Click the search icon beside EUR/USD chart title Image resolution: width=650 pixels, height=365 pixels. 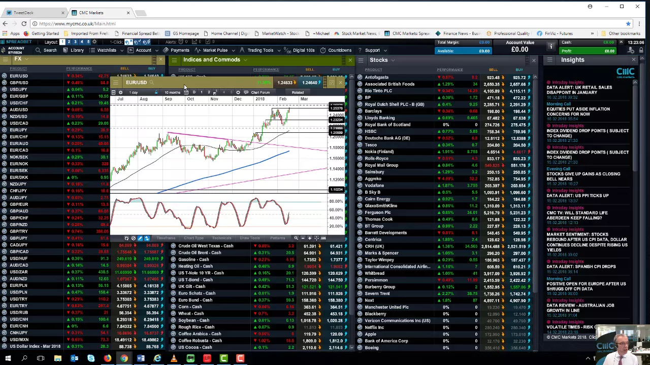click(x=151, y=83)
